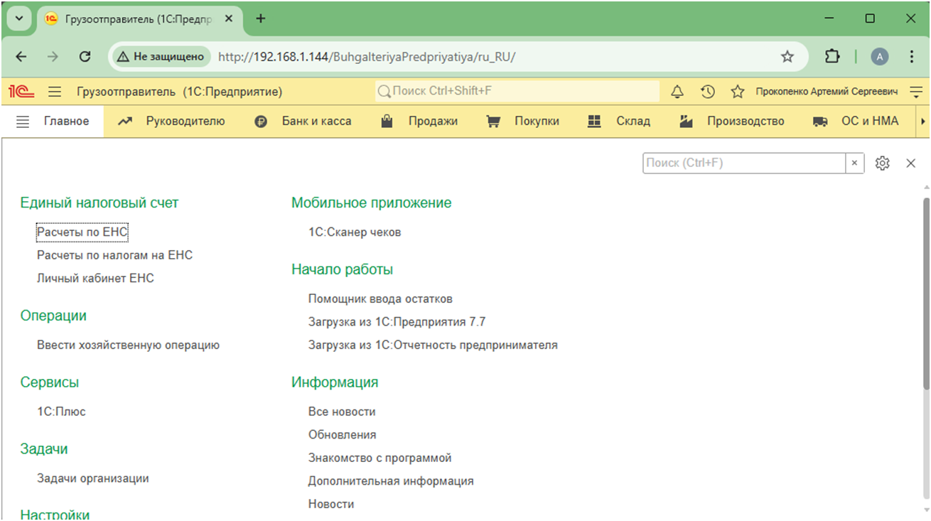
Task: Open Личный кабинет ЕНС
Action: coord(95,279)
